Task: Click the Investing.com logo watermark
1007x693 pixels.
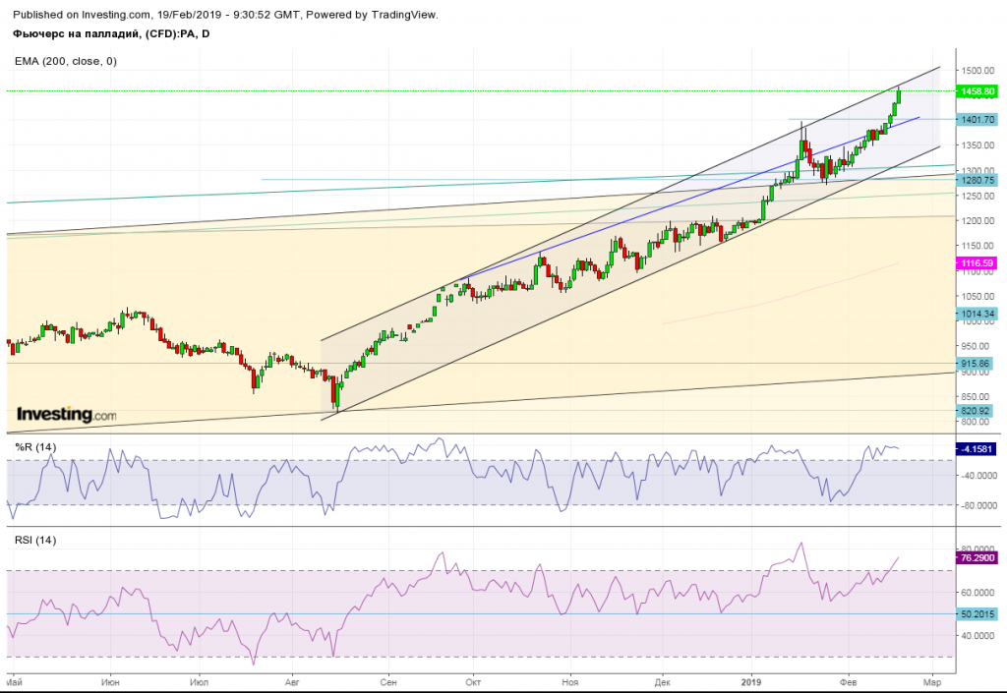Action: 66,416
